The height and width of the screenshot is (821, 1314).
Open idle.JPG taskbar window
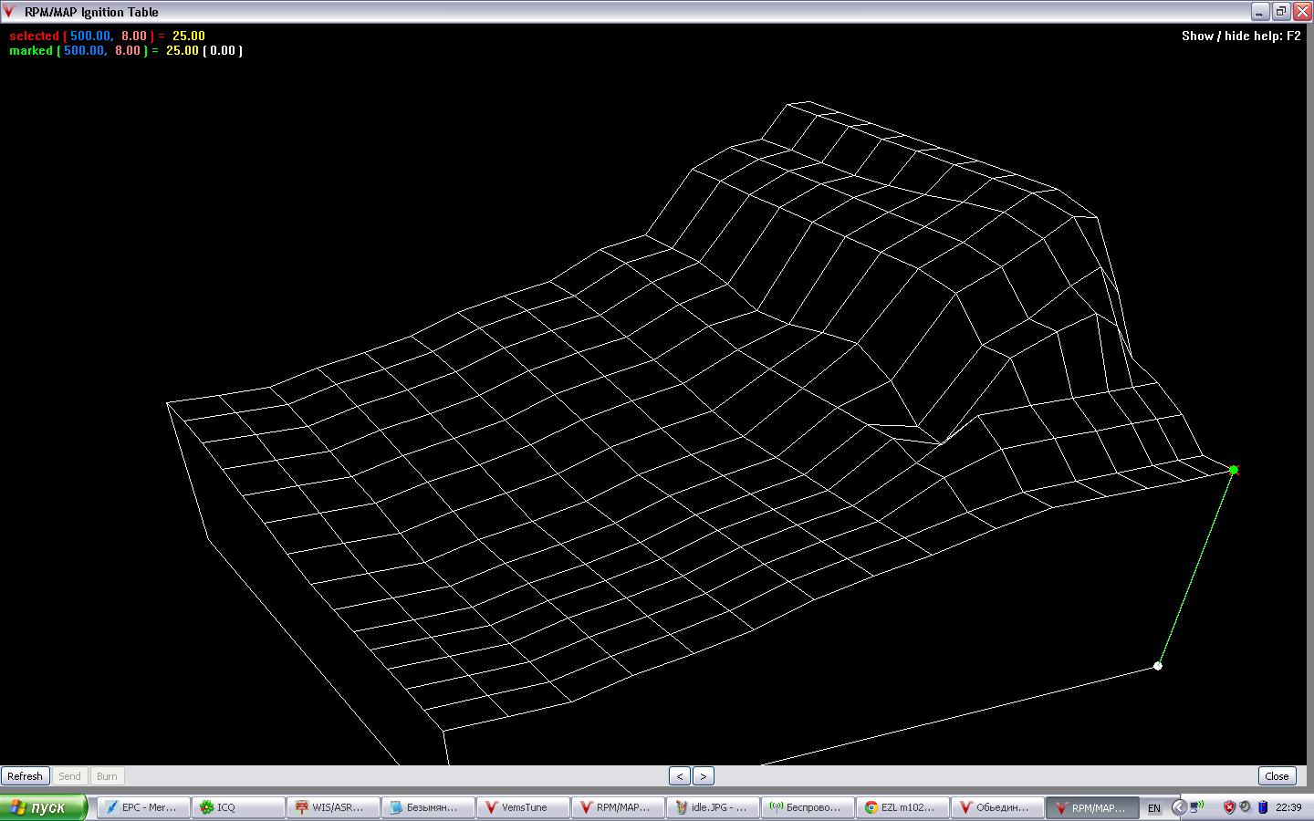pyautogui.click(x=714, y=807)
